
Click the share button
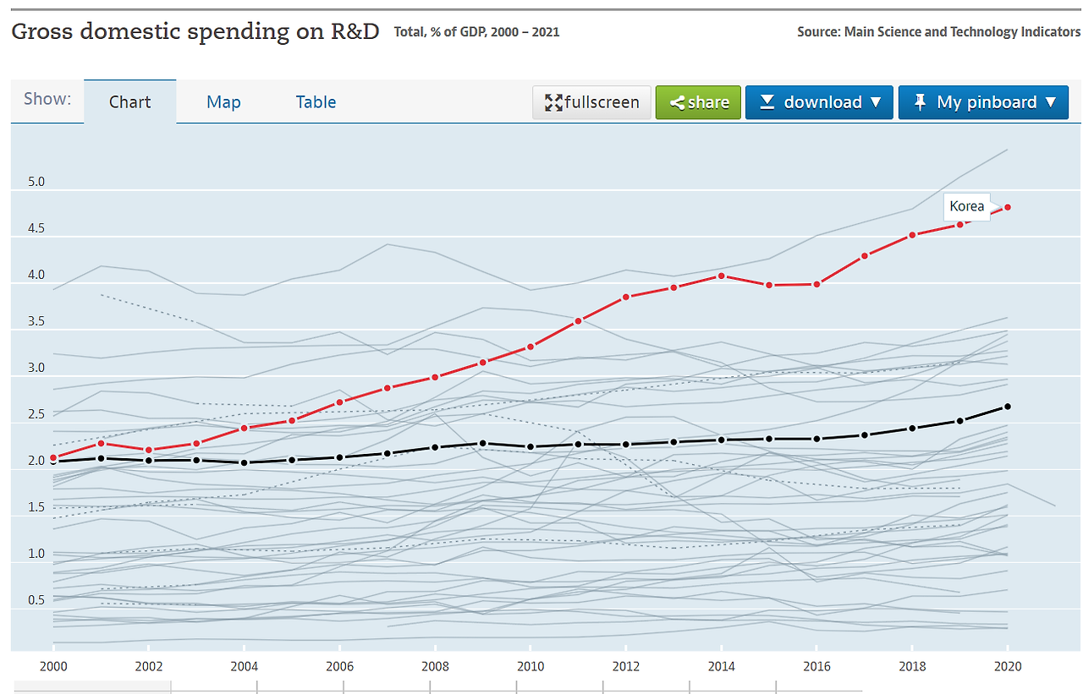pyautogui.click(x=697, y=101)
